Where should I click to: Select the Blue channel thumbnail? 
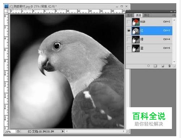coord(136,48)
